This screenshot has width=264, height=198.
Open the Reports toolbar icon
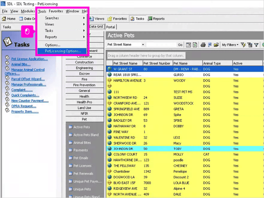pos(150,19)
